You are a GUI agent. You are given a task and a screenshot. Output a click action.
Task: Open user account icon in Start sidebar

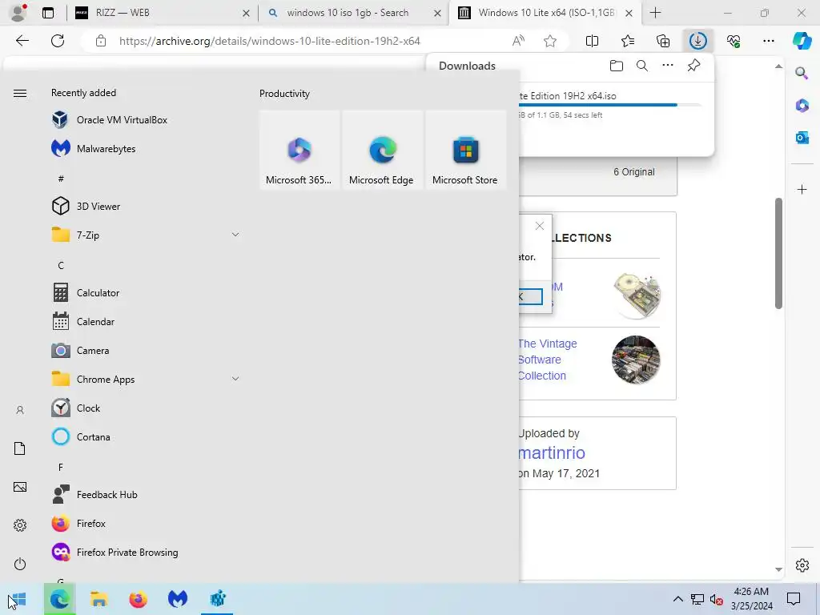pos(20,410)
